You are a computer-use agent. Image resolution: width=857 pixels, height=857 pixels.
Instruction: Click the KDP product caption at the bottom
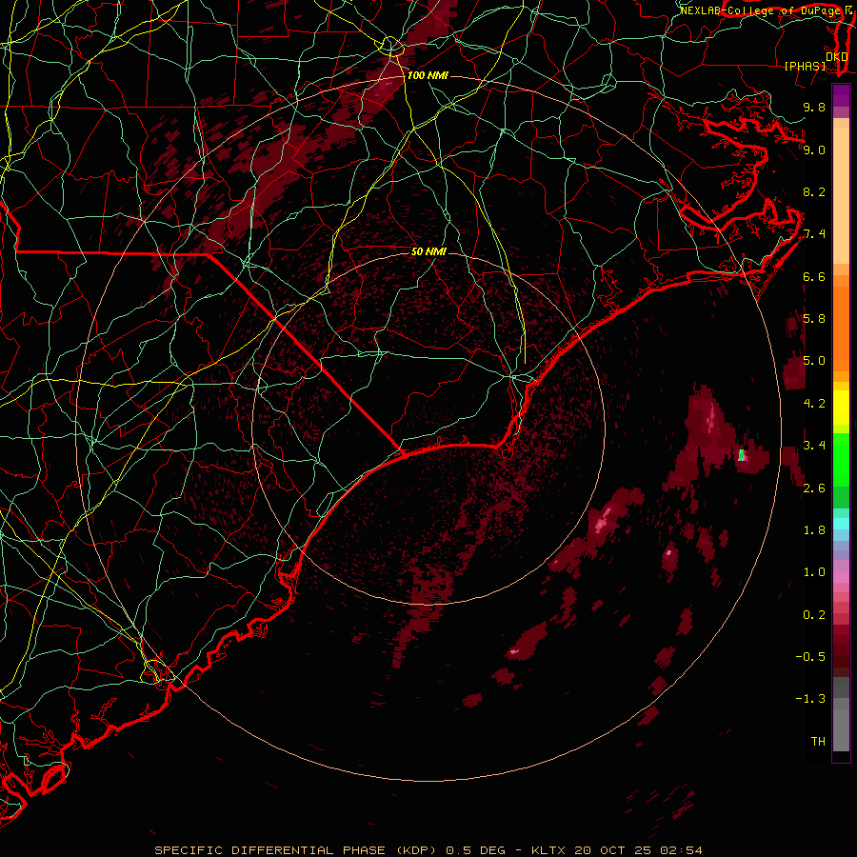point(428,850)
